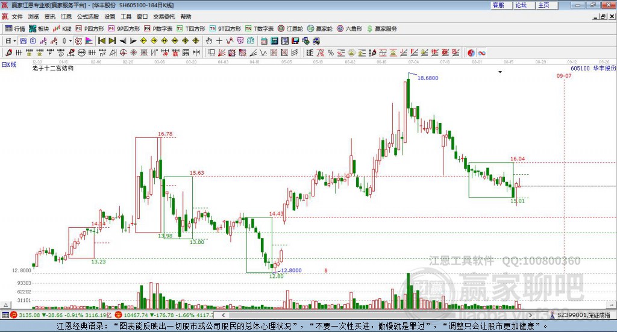Click the 深 Shenzhen index status icon
This screenshot has height=332, width=617.
pyautogui.click(x=119, y=315)
